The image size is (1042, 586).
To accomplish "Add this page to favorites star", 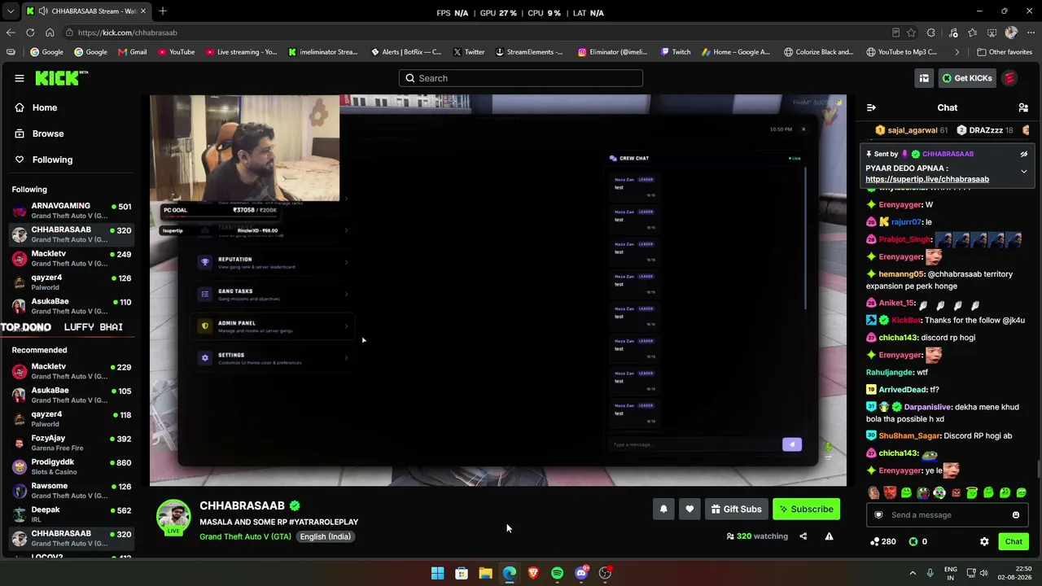I will click(x=911, y=33).
